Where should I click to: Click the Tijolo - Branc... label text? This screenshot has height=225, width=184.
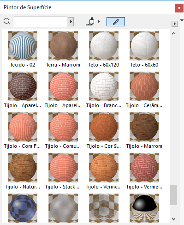pyautogui.click(x=104, y=105)
